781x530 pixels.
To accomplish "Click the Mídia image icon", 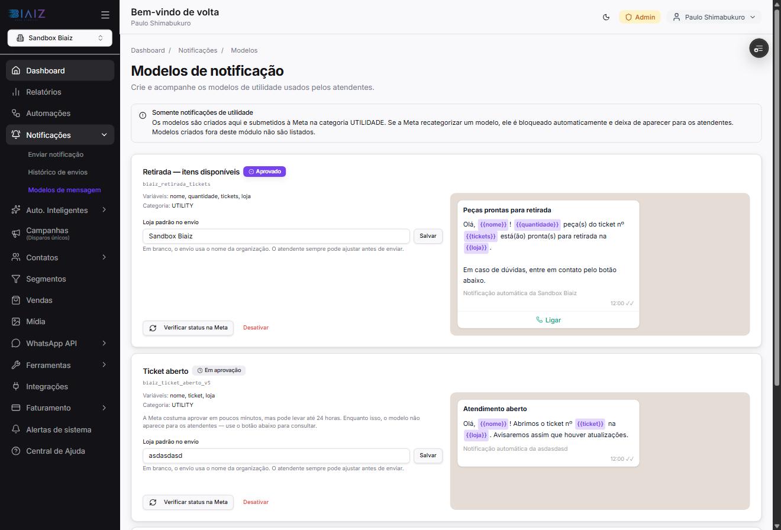I will [x=16, y=321].
